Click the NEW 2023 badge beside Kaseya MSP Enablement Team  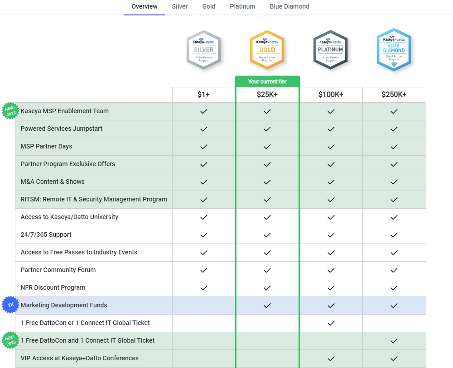pyautogui.click(x=10, y=110)
